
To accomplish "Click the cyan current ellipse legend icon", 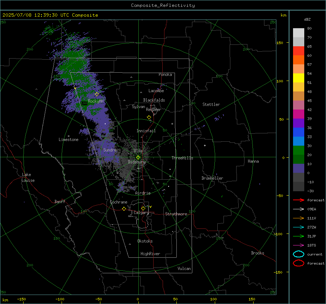I will coord(298,254).
